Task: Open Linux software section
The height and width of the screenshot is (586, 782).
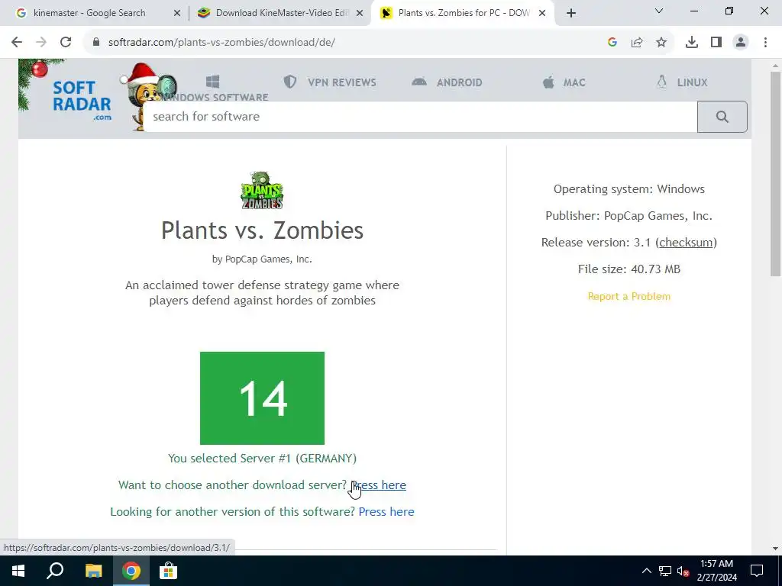Action: point(682,82)
